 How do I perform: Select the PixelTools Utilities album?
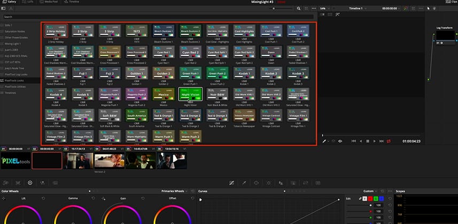15,86
